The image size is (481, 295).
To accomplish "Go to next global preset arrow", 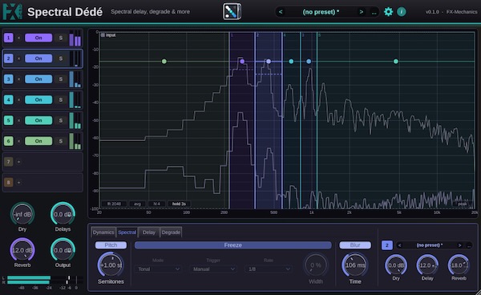I will (362, 12).
